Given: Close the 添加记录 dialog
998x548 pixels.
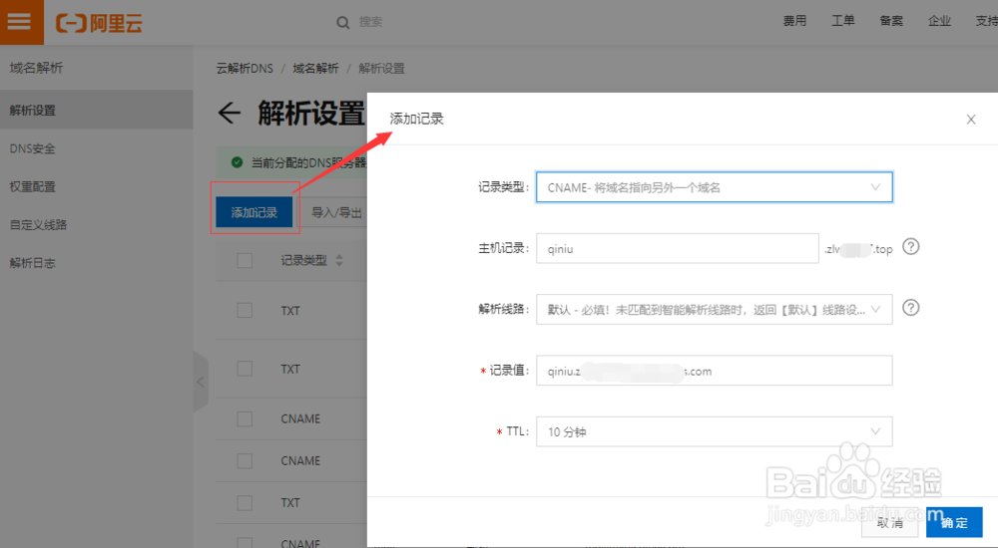Looking at the screenshot, I should [x=971, y=119].
